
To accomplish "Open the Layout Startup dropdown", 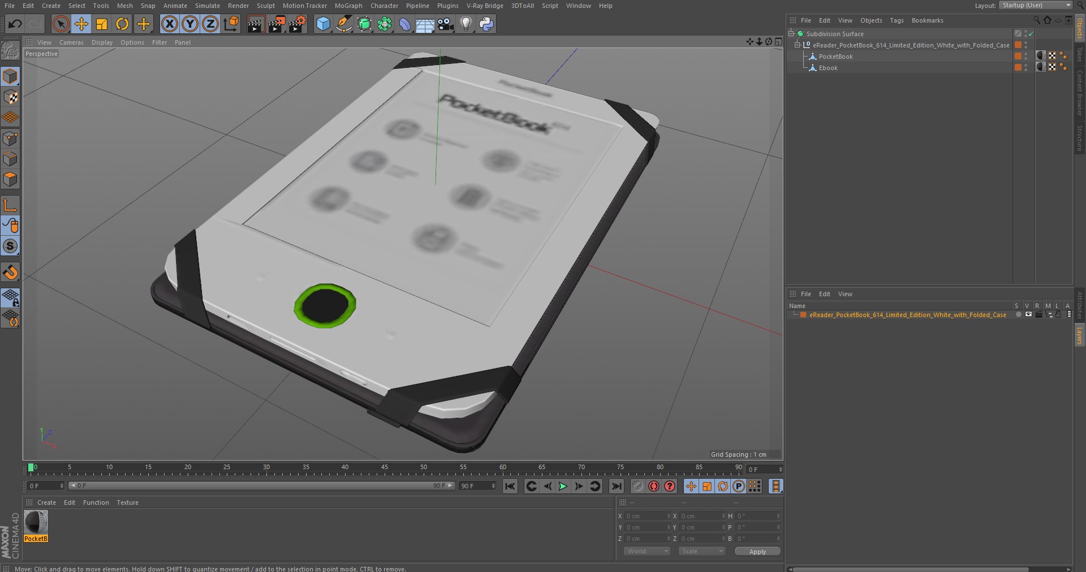I will point(1036,5).
